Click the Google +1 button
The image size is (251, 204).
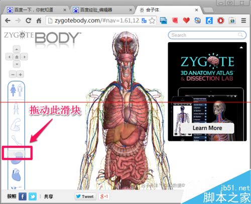pyautogui.click(x=104, y=196)
